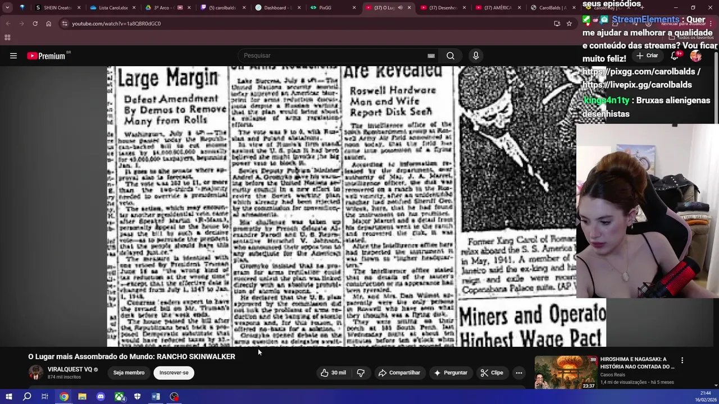Open the apps grid icon in bookmarks bar
Image resolution: width=719 pixels, height=404 pixels.
pos(7,38)
